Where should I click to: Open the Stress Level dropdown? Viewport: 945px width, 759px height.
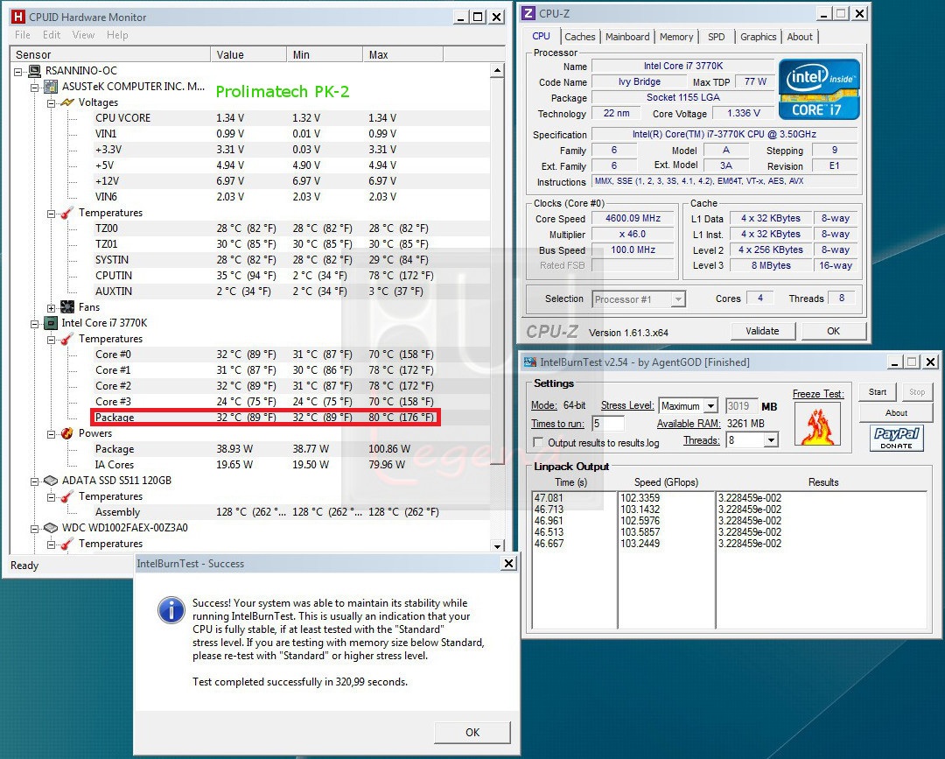click(711, 405)
